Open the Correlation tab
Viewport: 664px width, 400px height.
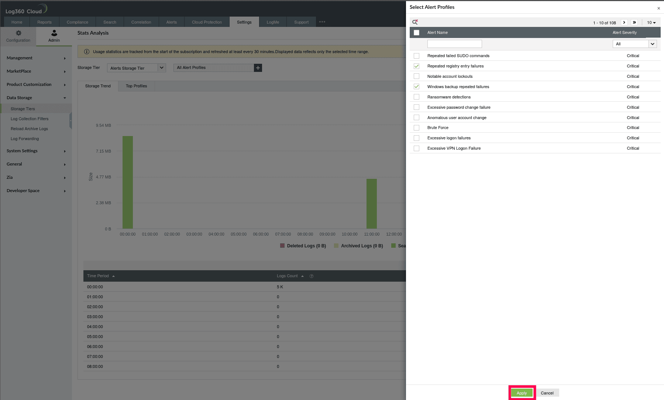click(x=141, y=22)
